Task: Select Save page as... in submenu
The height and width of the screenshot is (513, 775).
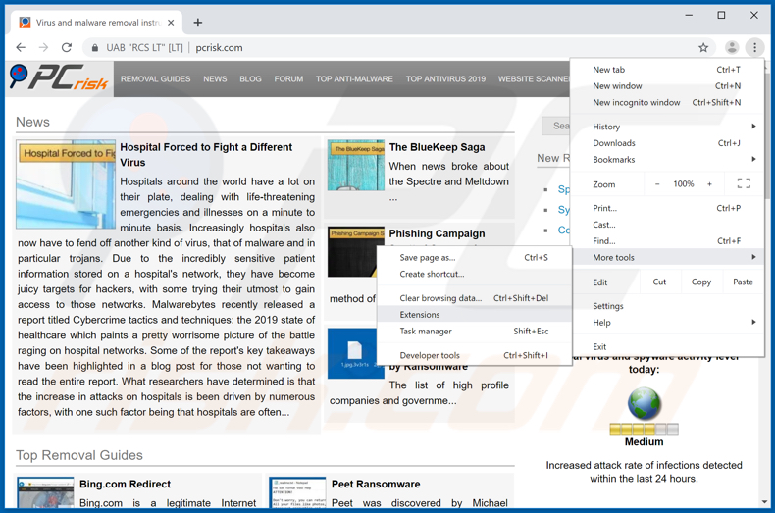Action: point(474,258)
